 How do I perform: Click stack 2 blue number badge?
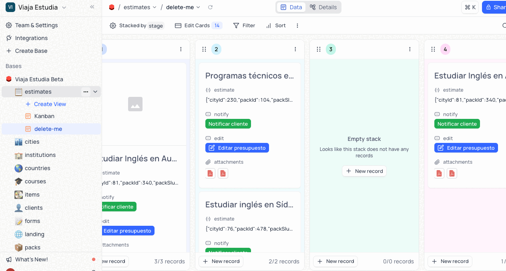[217, 49]
